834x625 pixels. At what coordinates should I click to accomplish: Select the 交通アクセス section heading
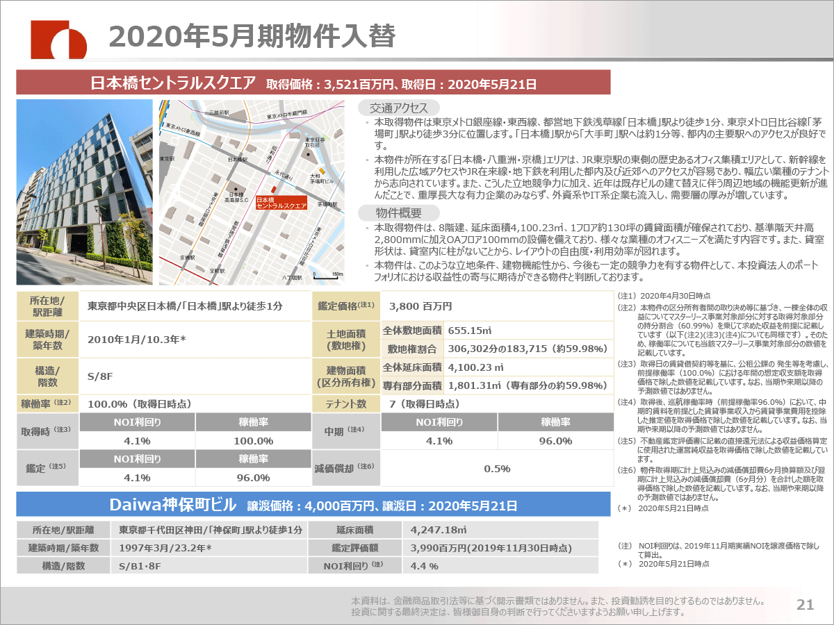pos(398,108)
